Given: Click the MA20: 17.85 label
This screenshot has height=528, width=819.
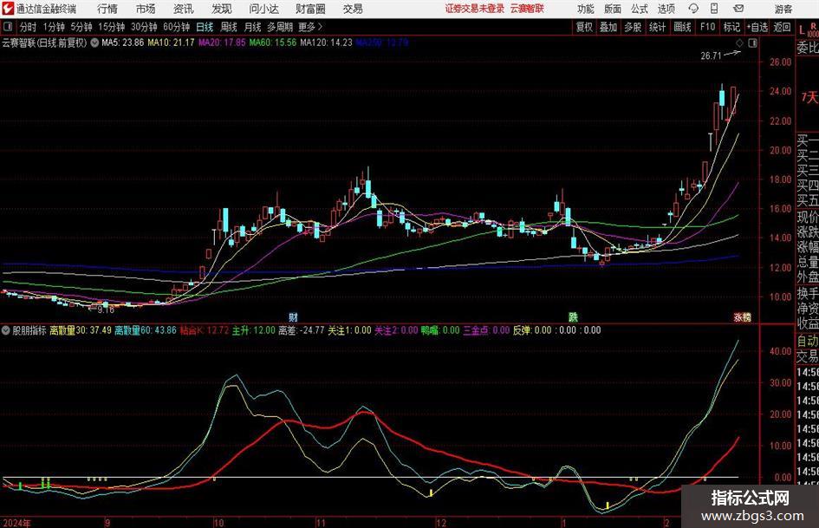Looking at the screenshot, I should point(222,42).
